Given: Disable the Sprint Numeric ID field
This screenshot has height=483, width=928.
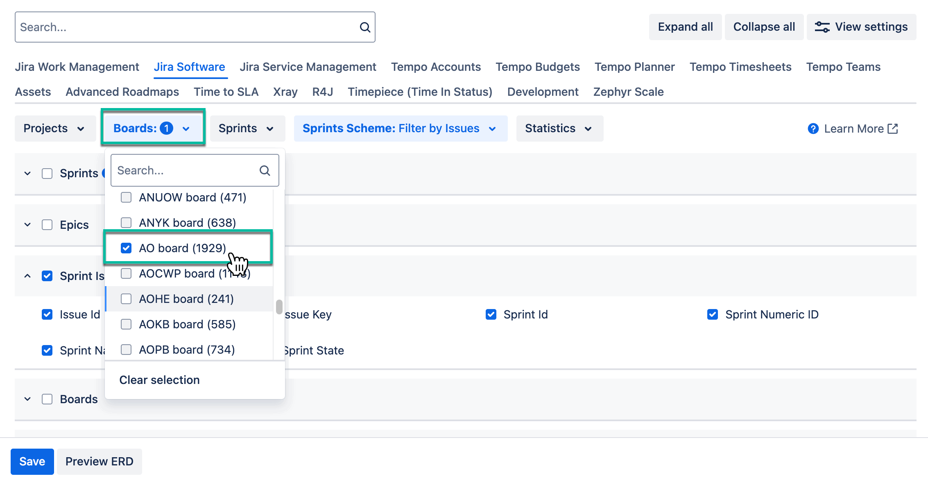Looking at the screenshot, I should [x=713, y=314].
